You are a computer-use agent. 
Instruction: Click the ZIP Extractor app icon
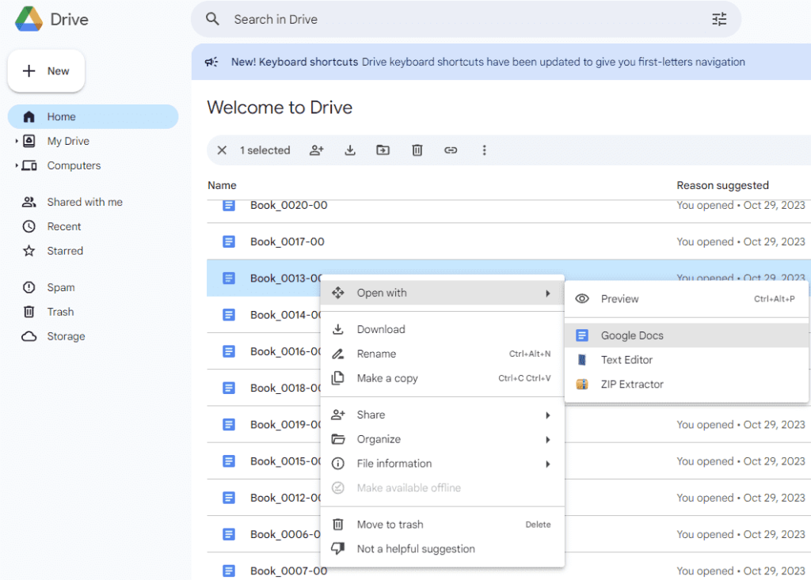(582, 384)
